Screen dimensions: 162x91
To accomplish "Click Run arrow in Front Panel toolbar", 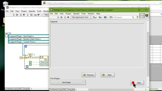I will (58, 17).
